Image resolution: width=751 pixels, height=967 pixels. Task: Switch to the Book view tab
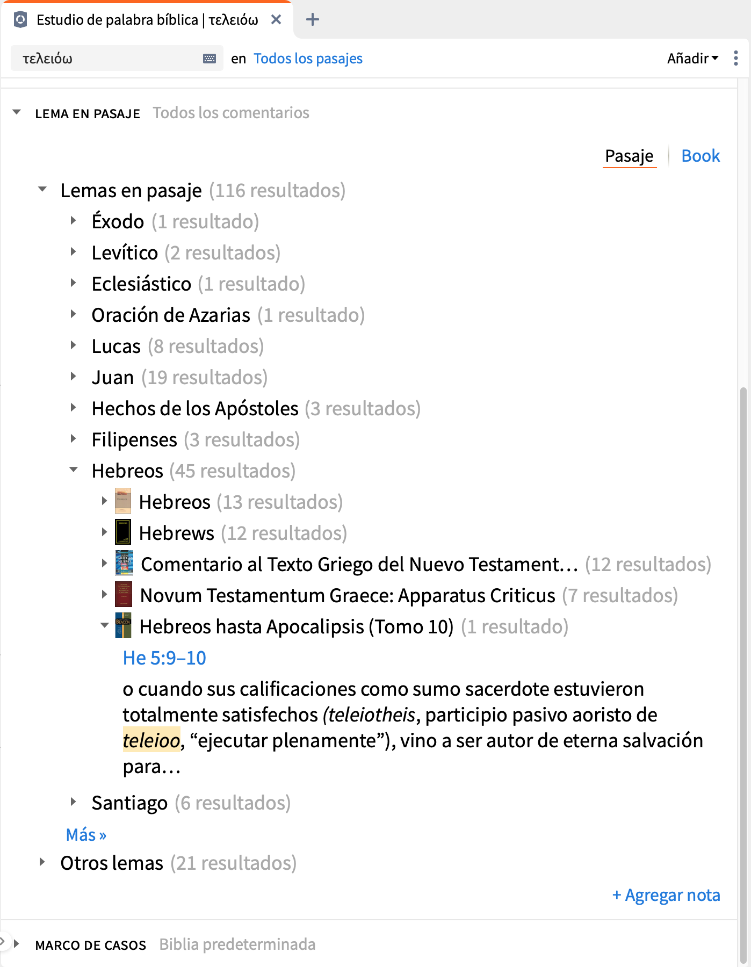701,156
